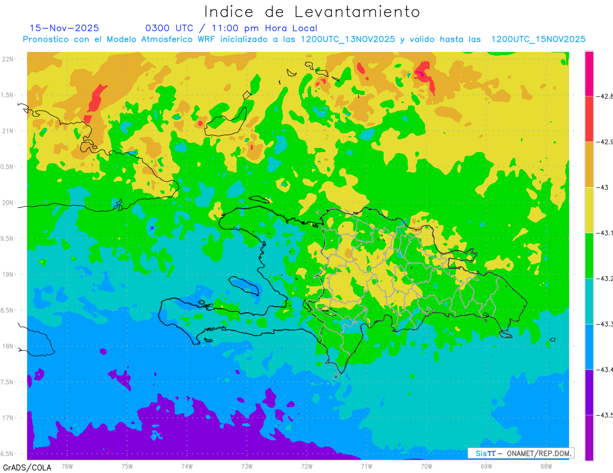Click the green segment of the color bar
This screenshot has height=473, width=613.
click(589, 256)
